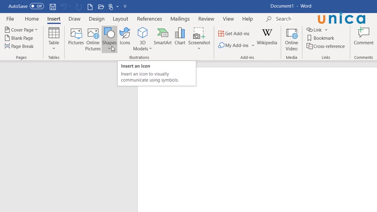Switch to the Draw tab
Screen dimensions: 377x212
[x=75, y=19]
